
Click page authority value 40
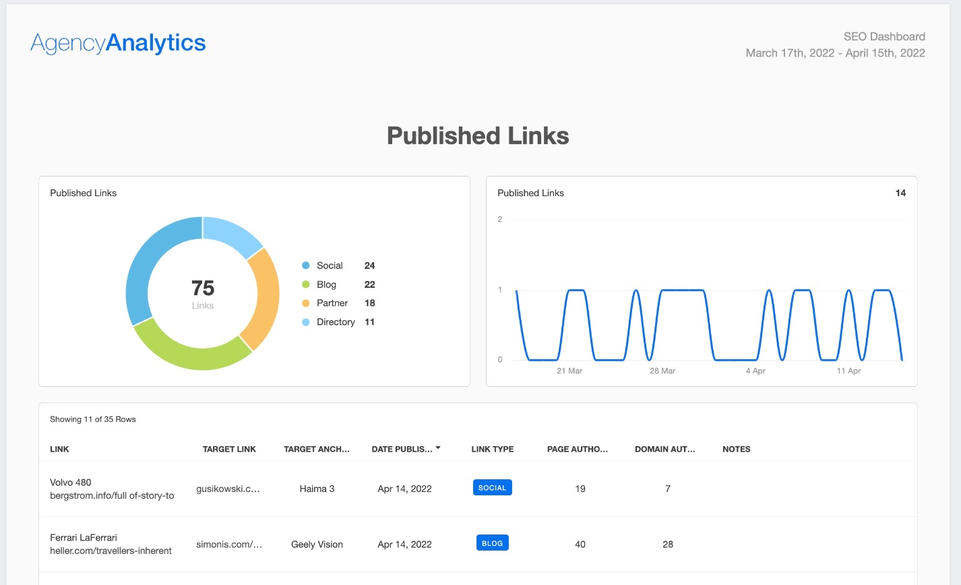pos(580,545)
